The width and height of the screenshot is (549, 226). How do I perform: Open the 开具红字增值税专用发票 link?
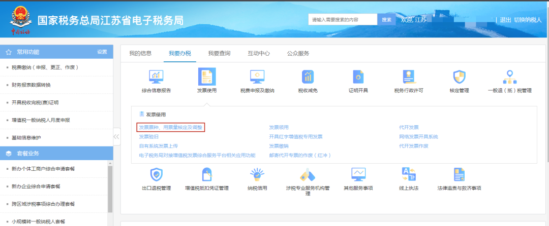pyautogui.click(x=295, y=137)
